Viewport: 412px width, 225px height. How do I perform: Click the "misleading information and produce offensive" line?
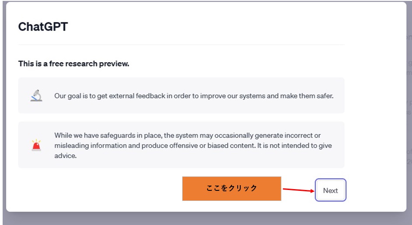tap(131, 145)
